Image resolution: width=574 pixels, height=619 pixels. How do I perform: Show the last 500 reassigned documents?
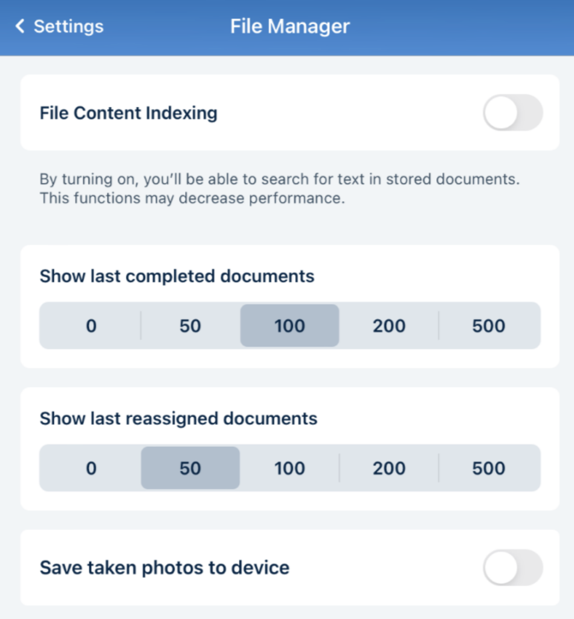click(488, 468)
